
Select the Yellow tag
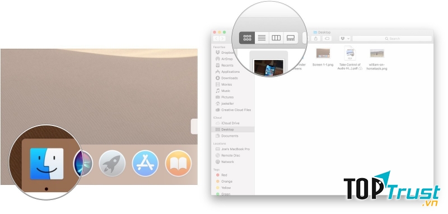pyautogui.click(x=223, y=188)
